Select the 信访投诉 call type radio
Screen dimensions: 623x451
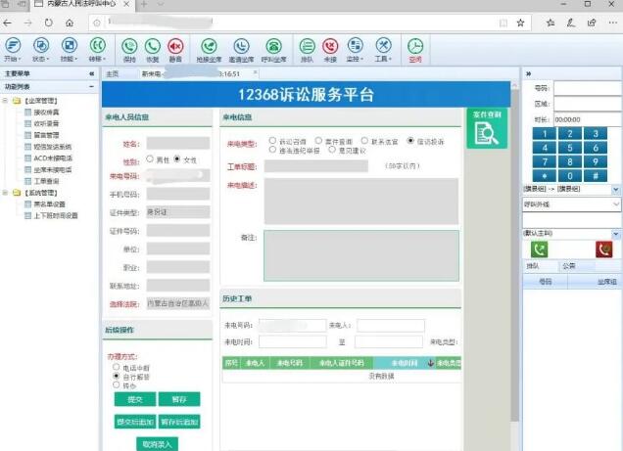pyautogui.click(x=410, y=141)
